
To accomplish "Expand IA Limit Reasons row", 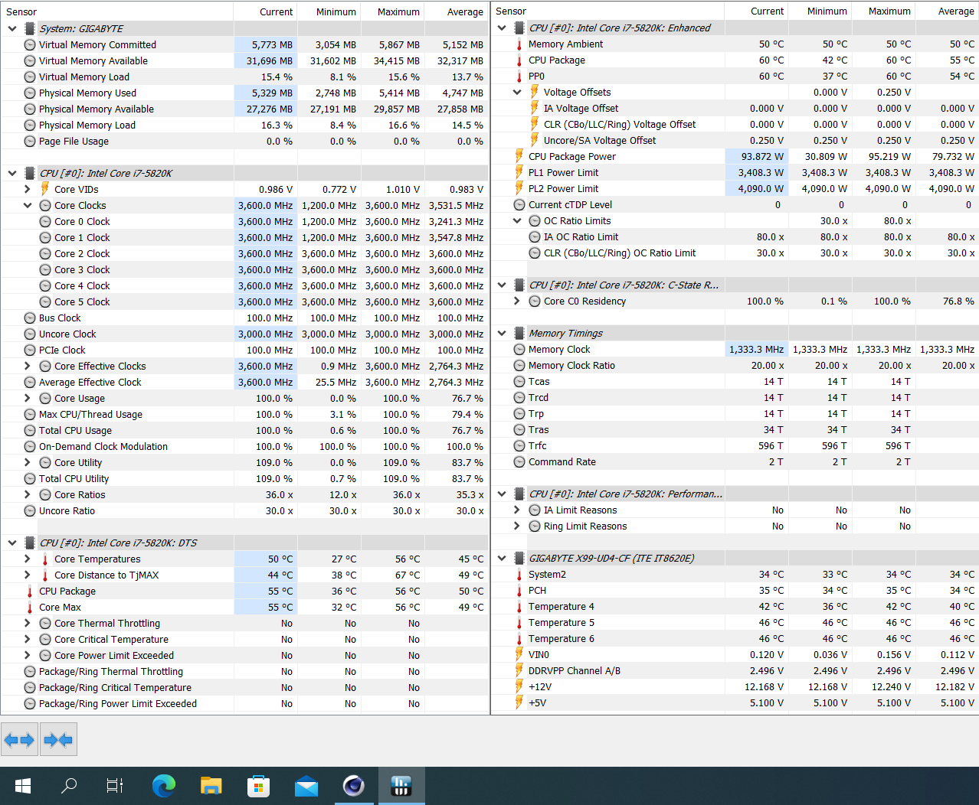I will pos(517,510).
